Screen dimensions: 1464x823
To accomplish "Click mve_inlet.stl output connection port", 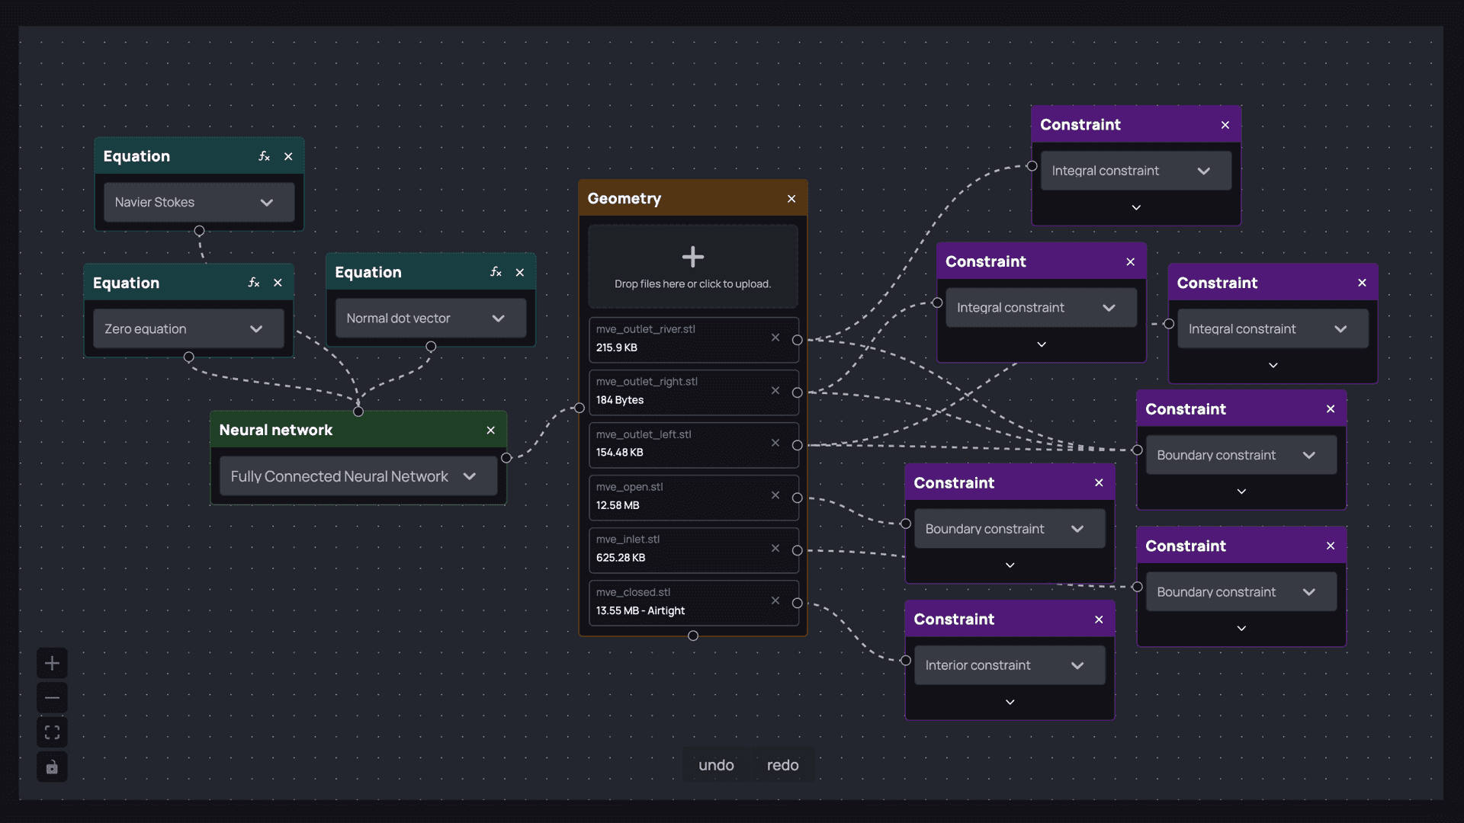I will [797, 550].
